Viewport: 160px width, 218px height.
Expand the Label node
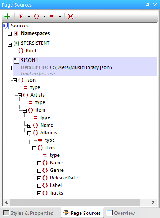(39, 186)
